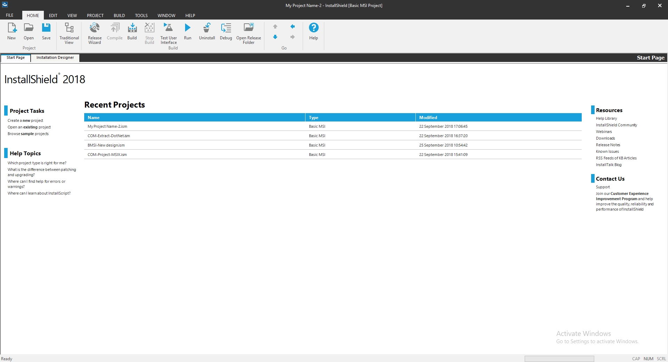This screenshot has height=362, width=668.
Task: Open patching versus upgrading help topic
Action: coord(42,172)
